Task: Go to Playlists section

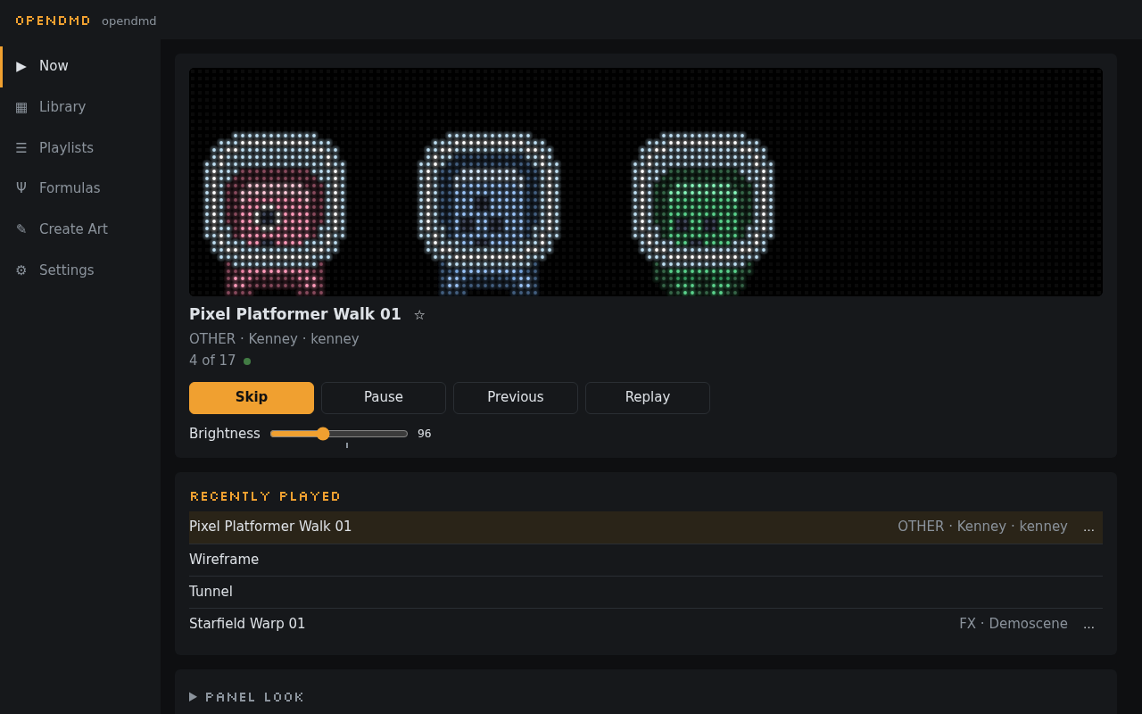Action: [x=80, y=148]
